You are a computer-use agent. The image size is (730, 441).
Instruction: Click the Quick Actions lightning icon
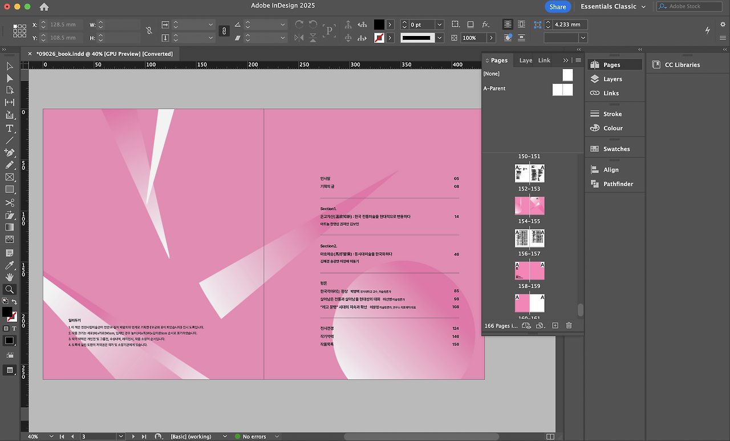(x=708, y=30)
